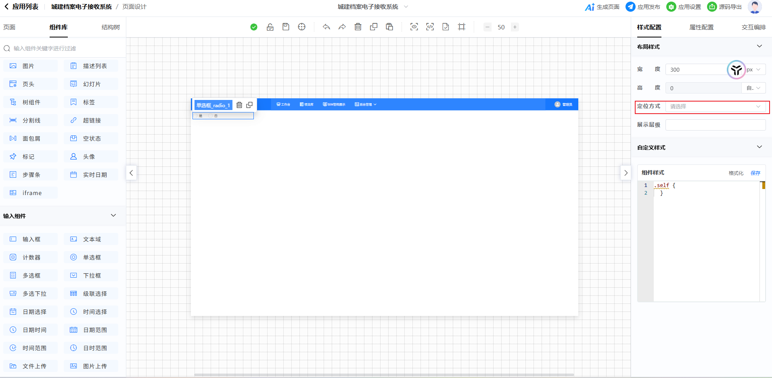Click the trash icon in the top toolbar
This screenshot has width=772, height=378.
coord(358,27)
